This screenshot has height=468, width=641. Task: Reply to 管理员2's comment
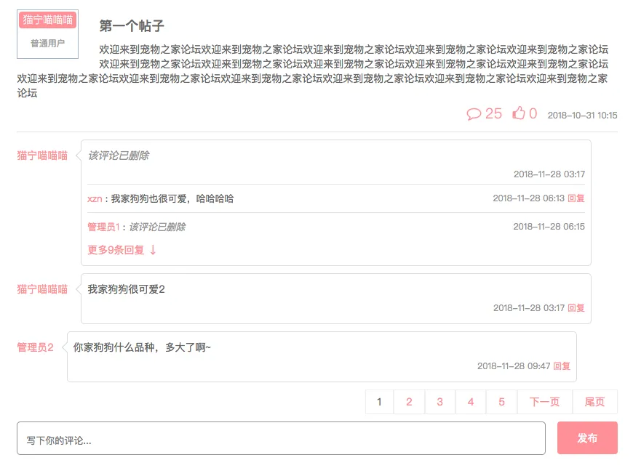pos(562,366)
